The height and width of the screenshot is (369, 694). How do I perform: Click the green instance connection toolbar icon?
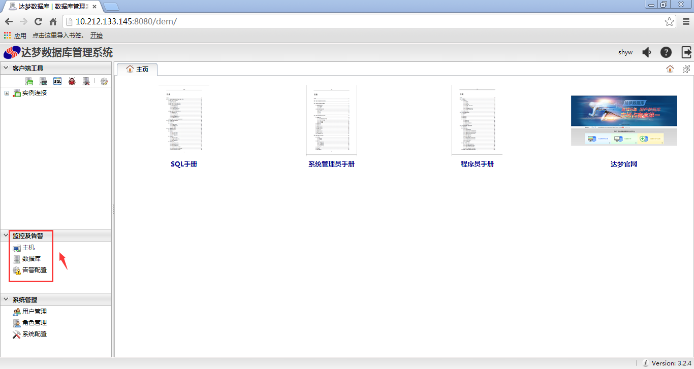(x=29, y=81)
